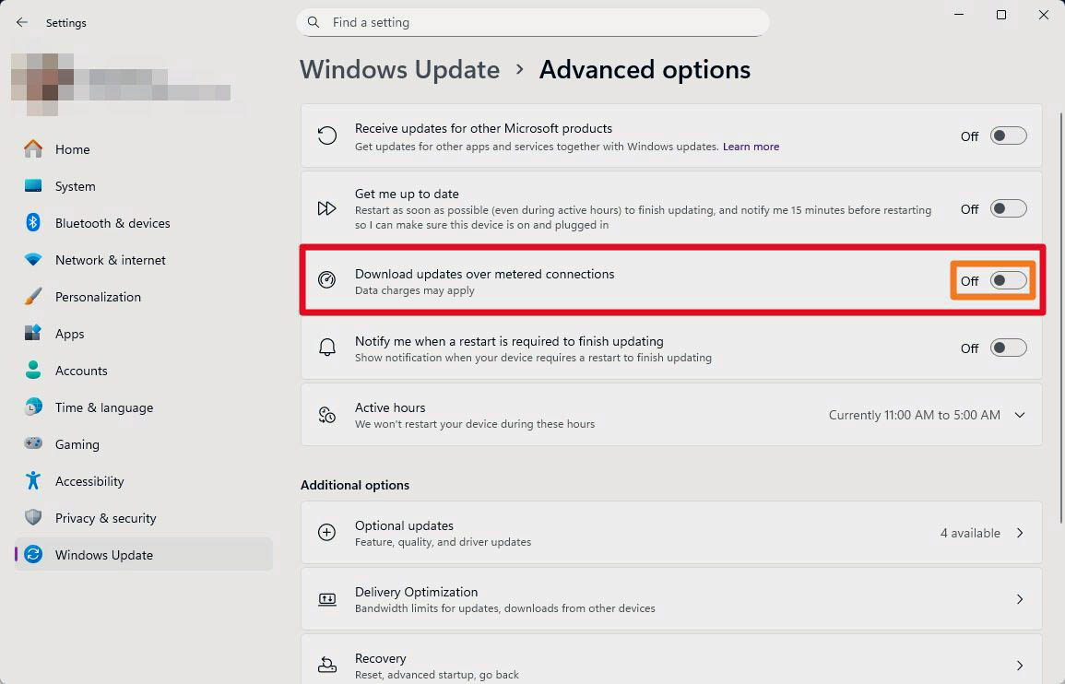The height and width of the screenshot is (684, 1065).
Task: Click the Gaming controller icon in sidebar
Action: [x=33, y=444]
